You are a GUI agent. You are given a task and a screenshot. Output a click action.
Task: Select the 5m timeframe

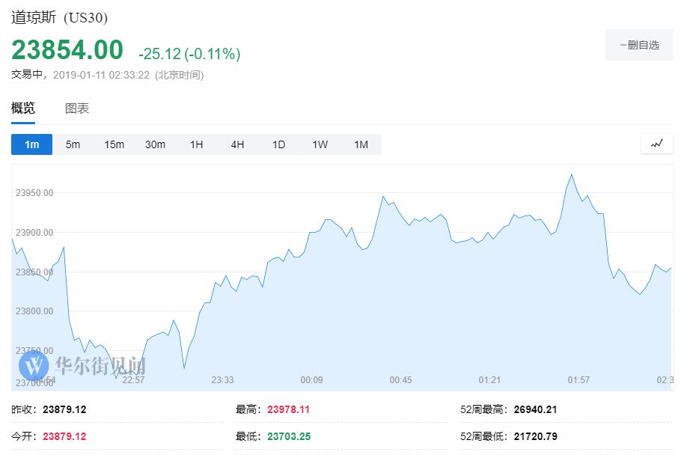pyautogui.click(x=73, y=144)
